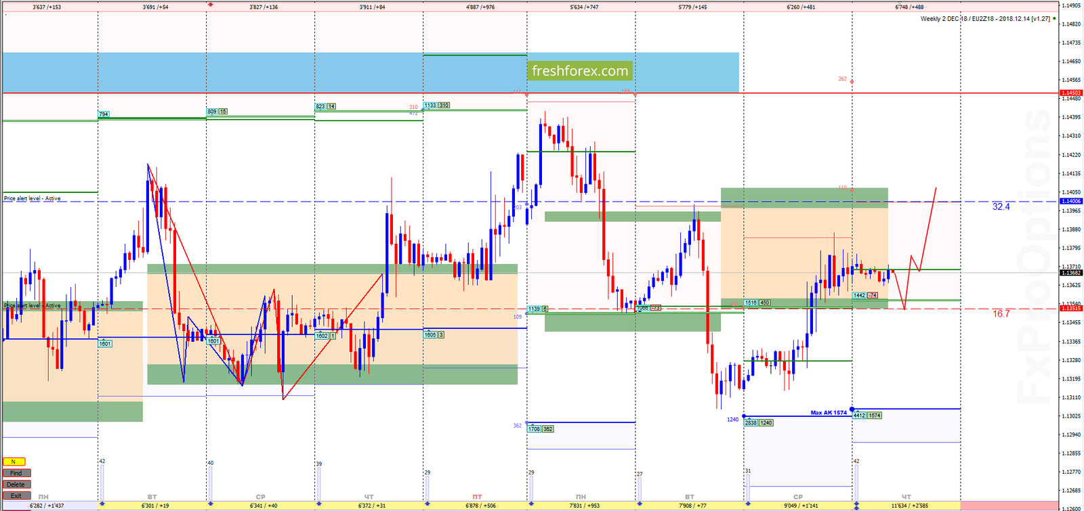The height and width of the screenshot is (511, 1084).
Task: Click the "1605 3" level tag
Action: [x=434, y=335]
